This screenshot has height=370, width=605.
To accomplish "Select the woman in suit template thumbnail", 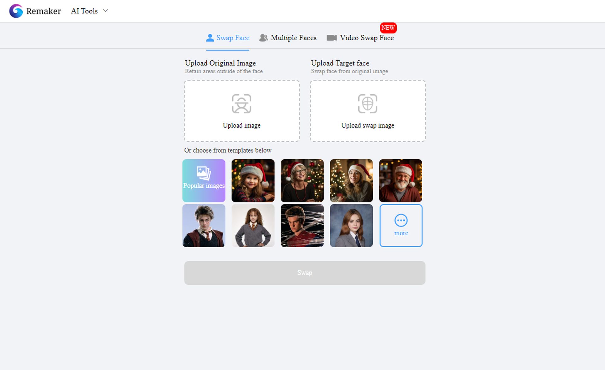I will coord(351,226).
